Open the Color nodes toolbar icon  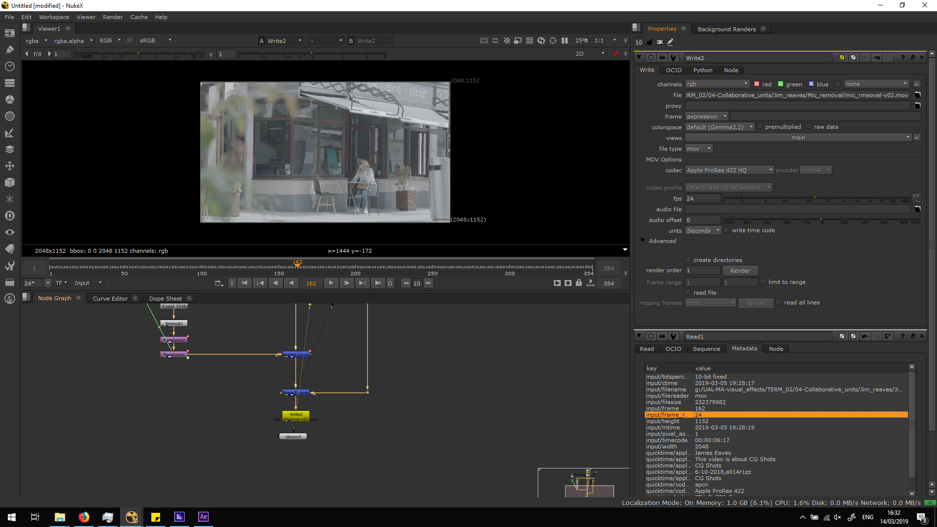10,100
